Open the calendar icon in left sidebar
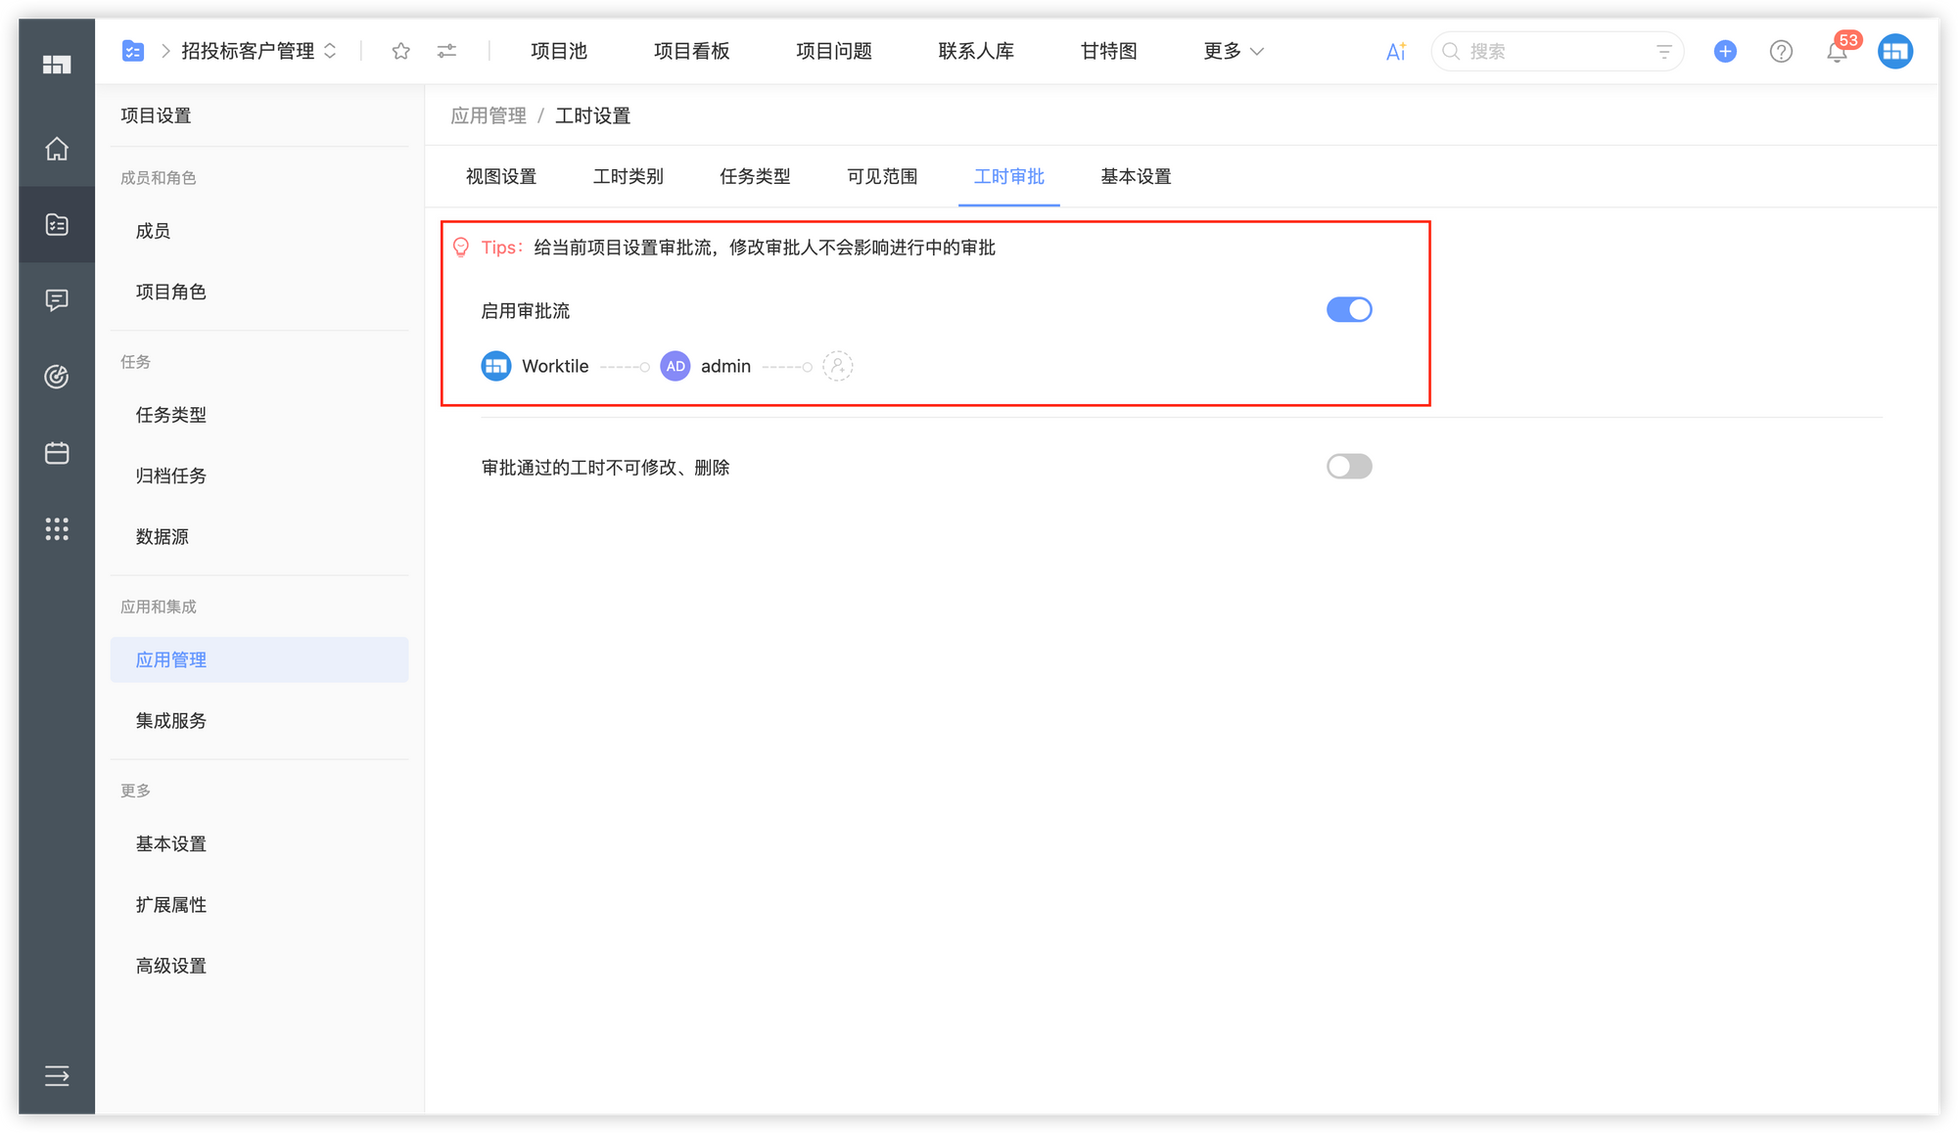Image resolution: width=1958 pixels, height=1133 pixels. pos(56,453)
